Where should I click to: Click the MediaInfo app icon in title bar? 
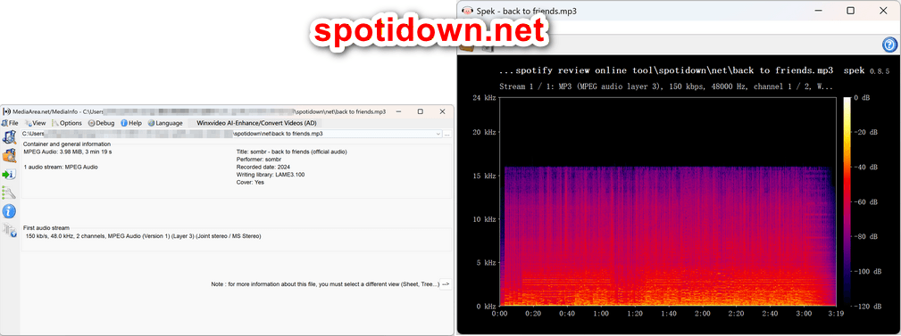coord(7,111)
